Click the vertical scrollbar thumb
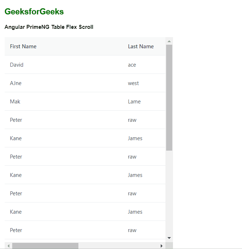Viewport: 242px width, 249px height. 169,98
